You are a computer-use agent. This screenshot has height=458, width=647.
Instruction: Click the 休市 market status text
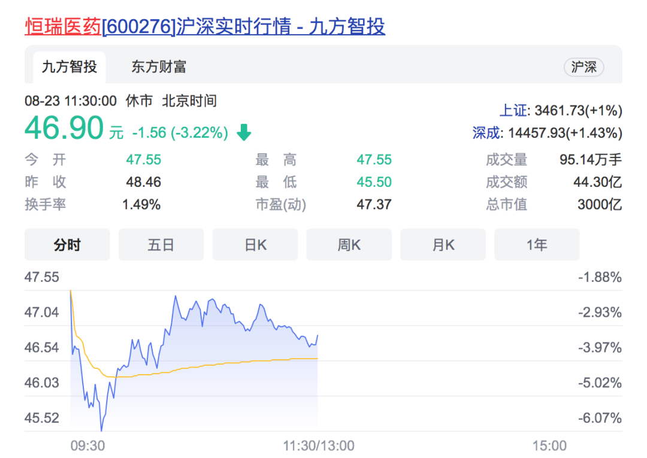(x=139, y=101)
